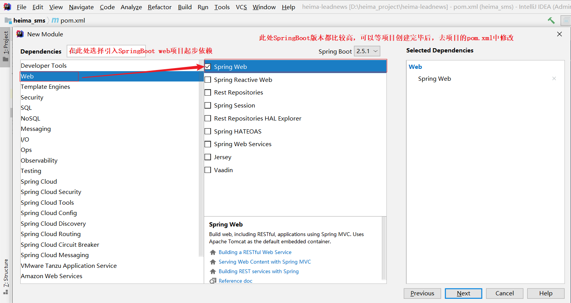This screenshot has width=571, height=303.
Task: Click the pom.xml Maven file icon
Action: coord(55,20)
